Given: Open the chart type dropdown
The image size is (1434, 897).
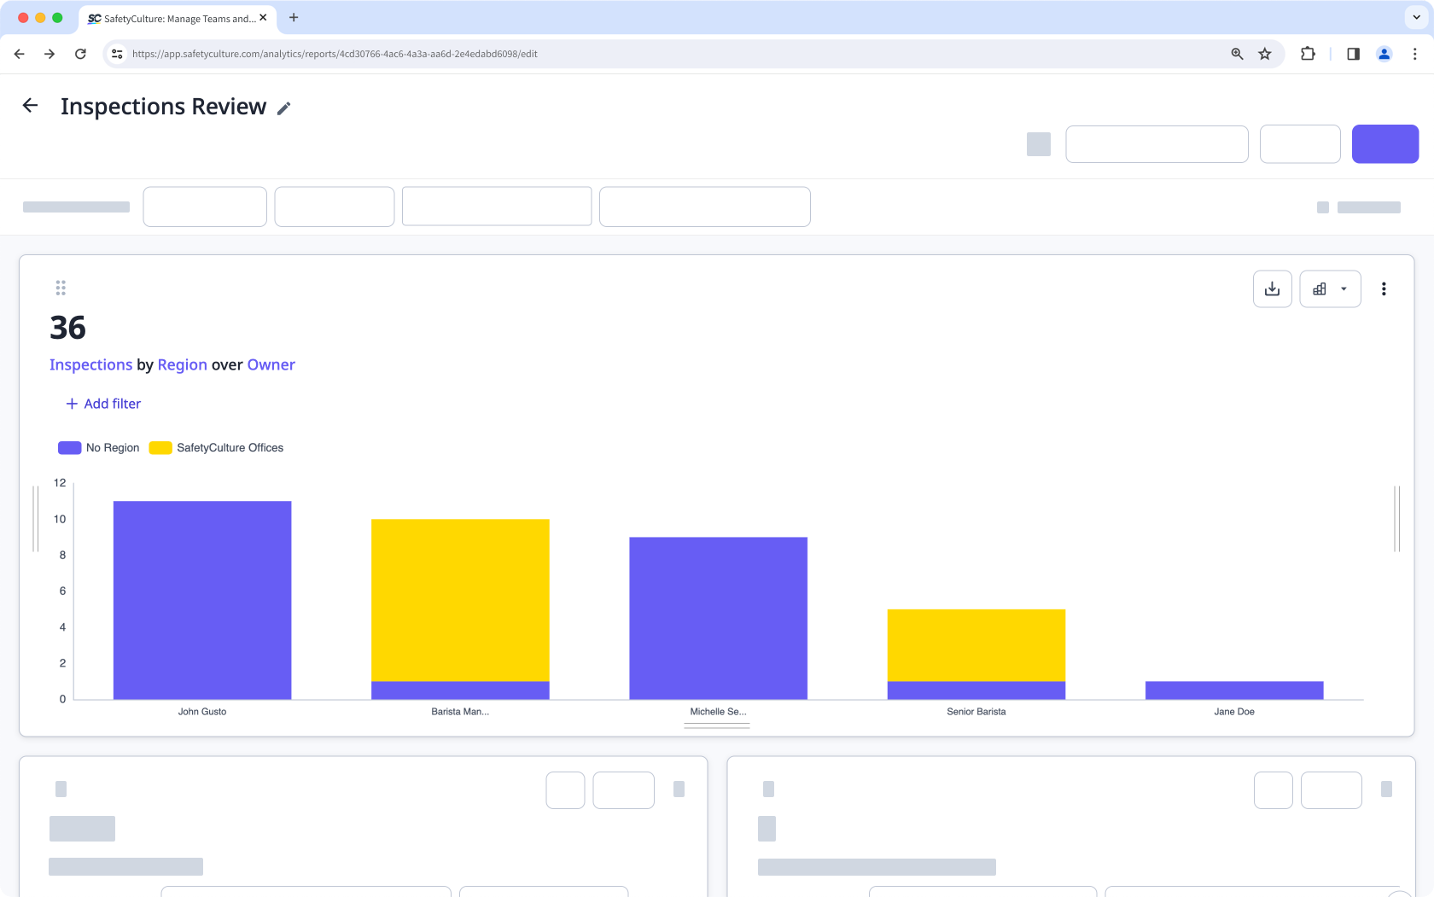Looking at the screenshot, I should tap(1330, 289).
